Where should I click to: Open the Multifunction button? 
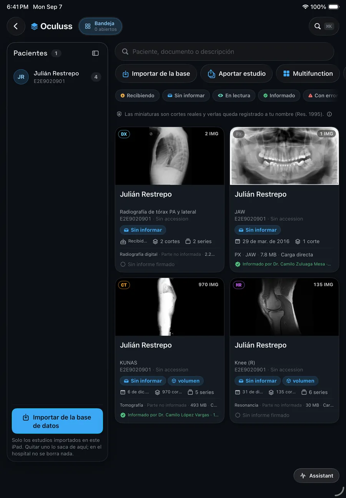pyautogui.click(x=308, y=73)
